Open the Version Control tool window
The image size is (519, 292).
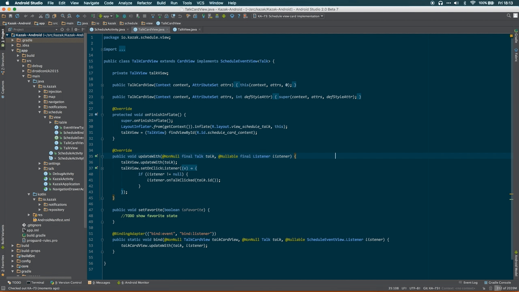tap(66, 283)
